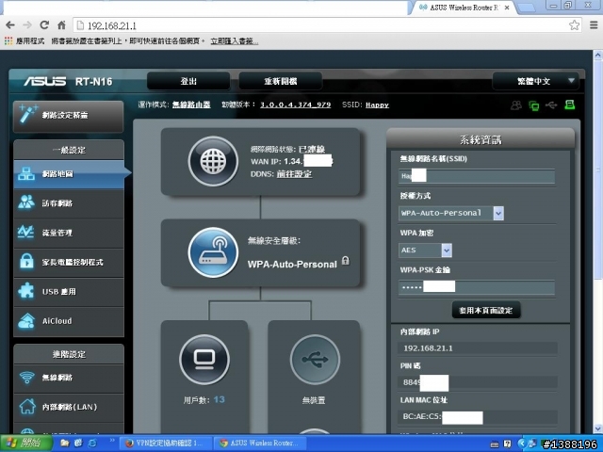The image size is (603, 452).
Task: Click the WAN IP text on Internet card
Action: 291,161
